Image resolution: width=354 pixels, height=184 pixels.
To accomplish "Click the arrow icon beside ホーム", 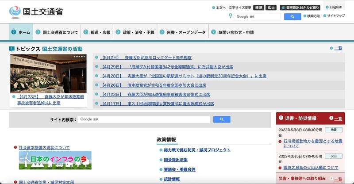I will [14, 32].
